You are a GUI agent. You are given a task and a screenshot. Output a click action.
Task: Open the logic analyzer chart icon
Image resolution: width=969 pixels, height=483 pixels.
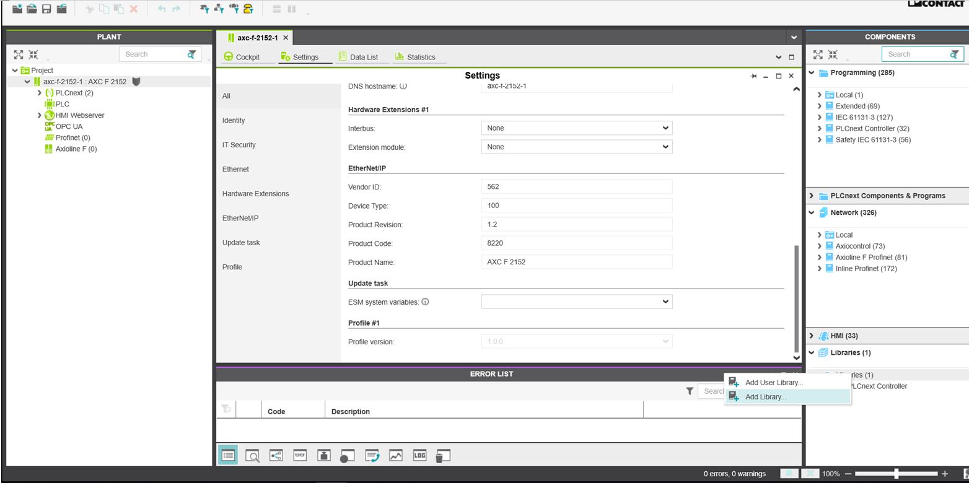coord(395,456)
